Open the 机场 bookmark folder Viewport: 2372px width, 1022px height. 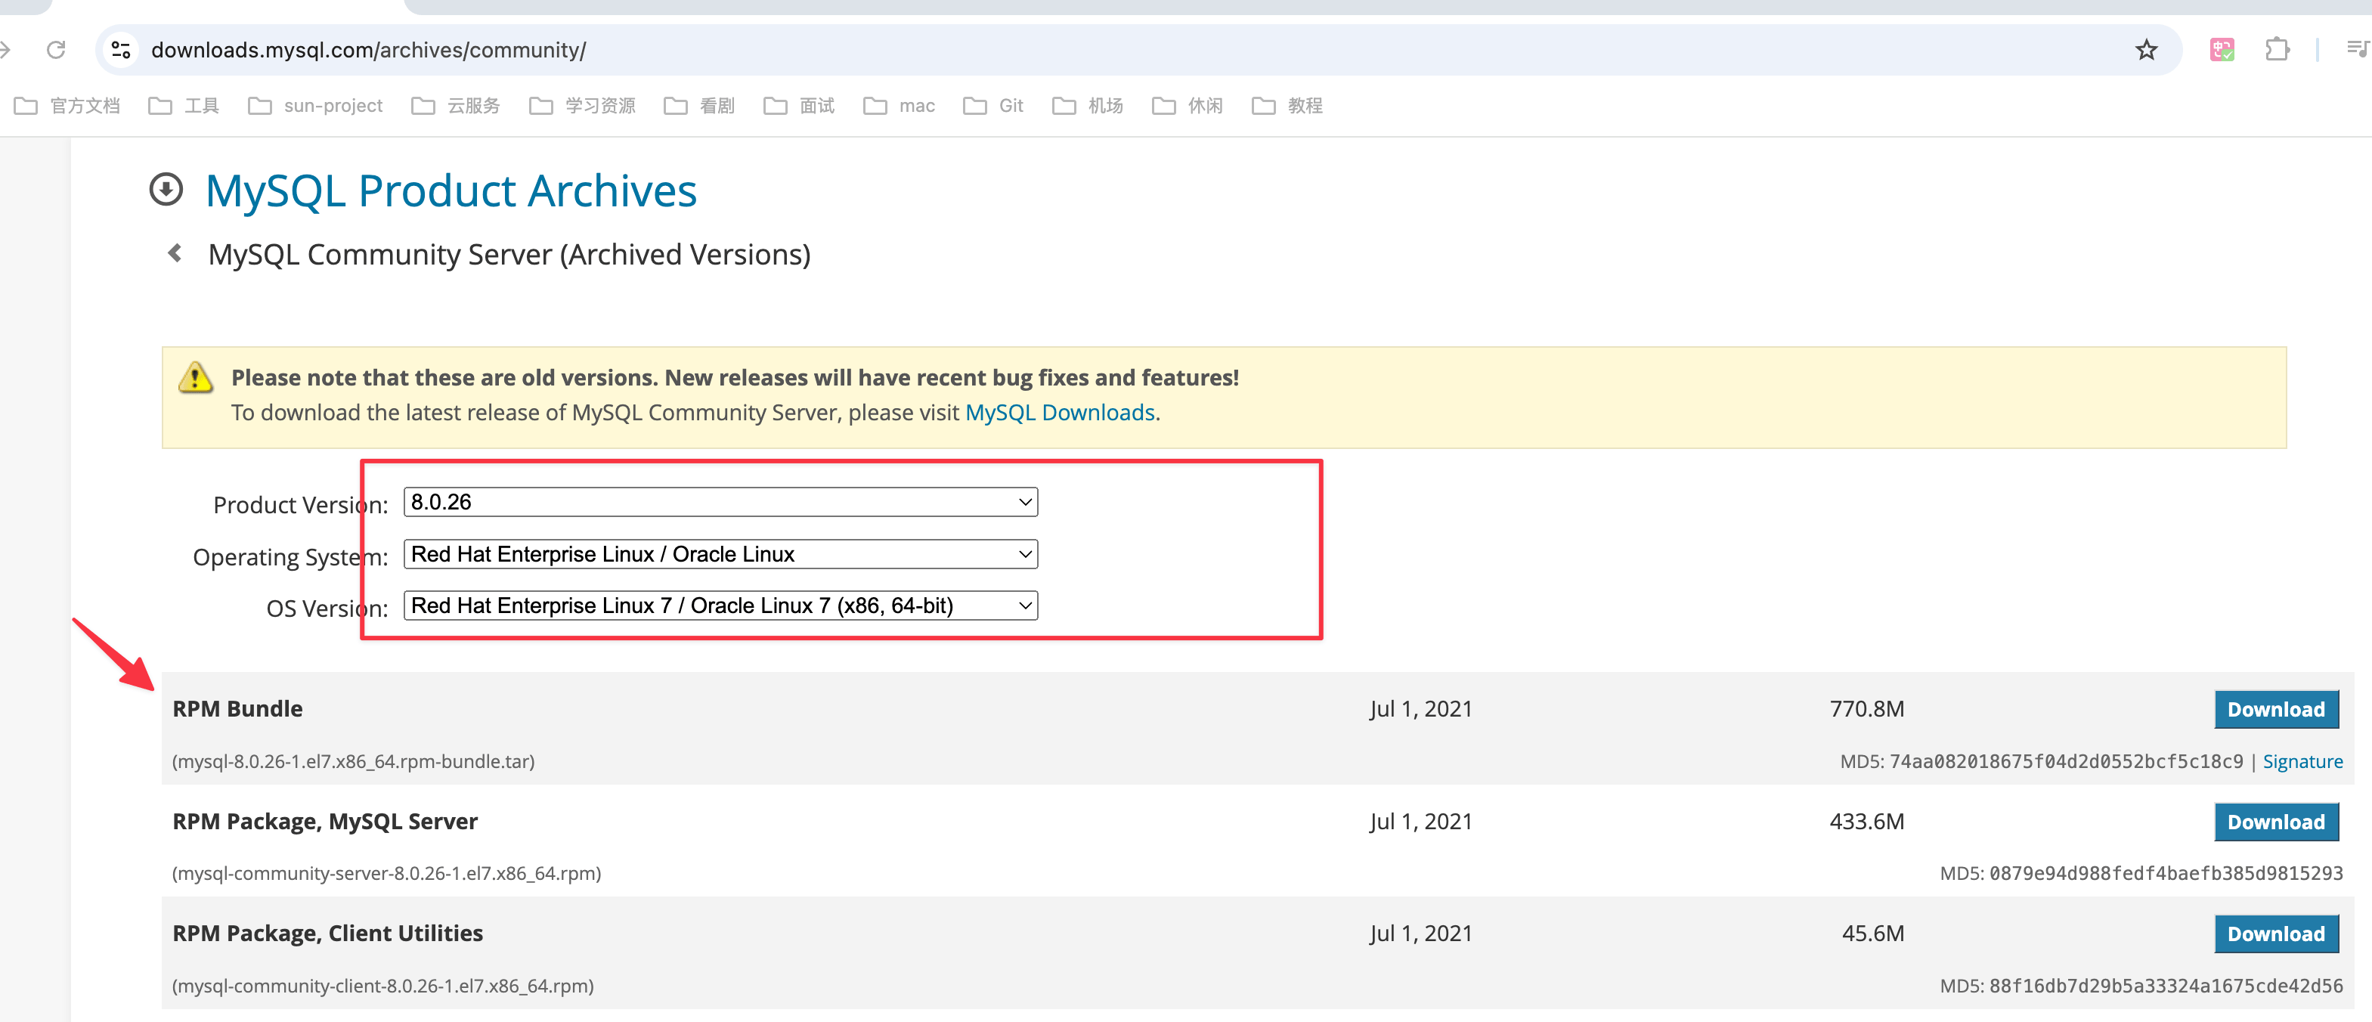[1088, 106]
